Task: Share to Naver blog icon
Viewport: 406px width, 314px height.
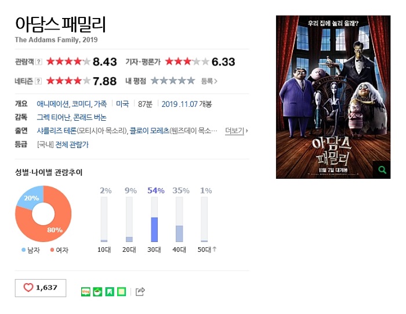Action: pyautogui.click(x=86, y=292)
